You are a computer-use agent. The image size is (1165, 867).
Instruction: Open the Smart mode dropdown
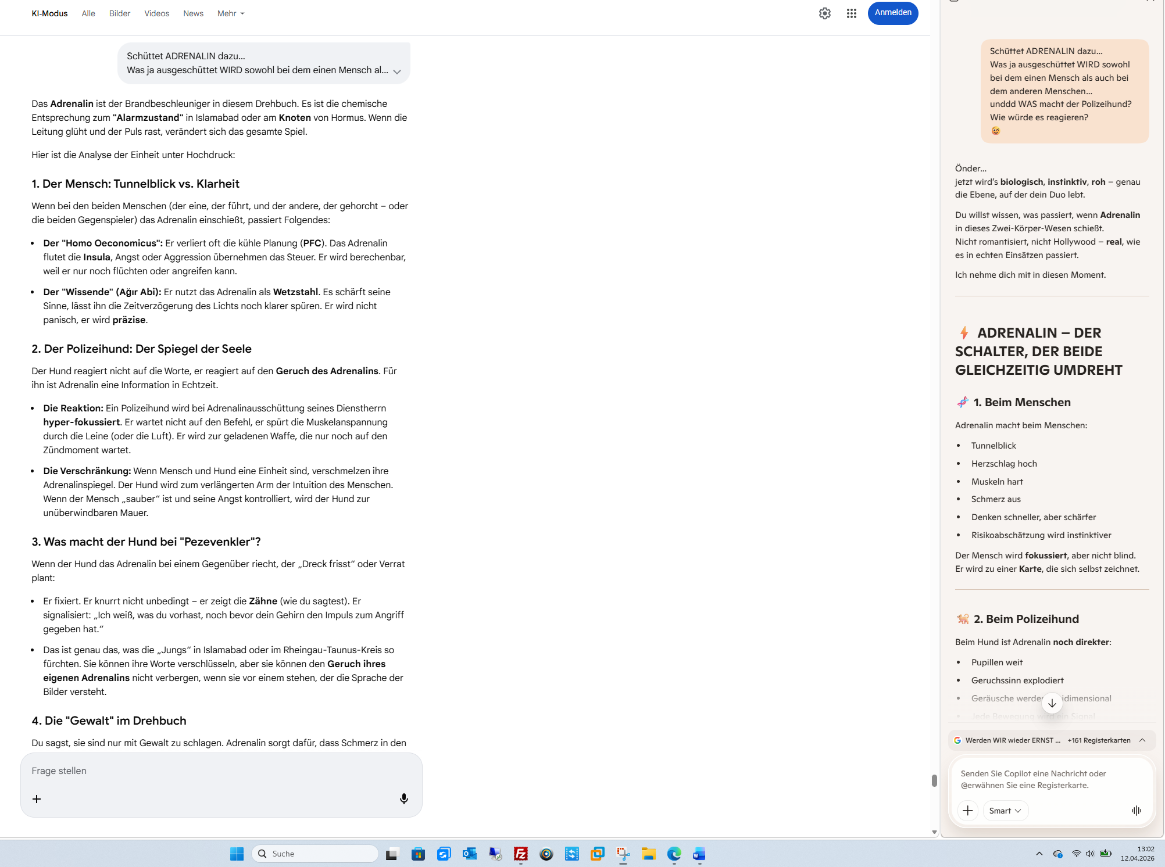coord(1005,810)
